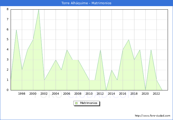
Task: Click the chart title 'Torre Alháquime - Matrimonios'
Action: pos(86,3)
